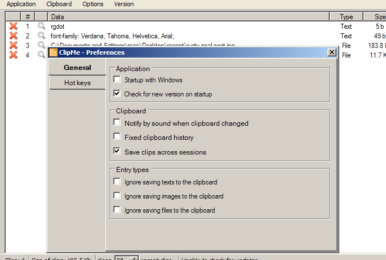The height and width of the screenshot is (260, 386).
Task: Delete clip 2 with red X icon
Action: 14,36
